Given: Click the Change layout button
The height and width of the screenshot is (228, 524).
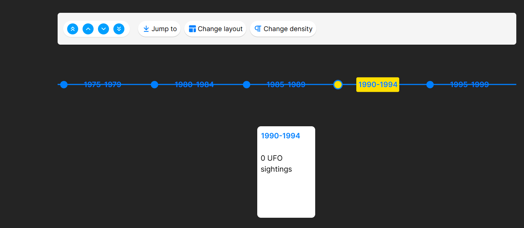Looking at the screenshot, I should coord(215,29).
